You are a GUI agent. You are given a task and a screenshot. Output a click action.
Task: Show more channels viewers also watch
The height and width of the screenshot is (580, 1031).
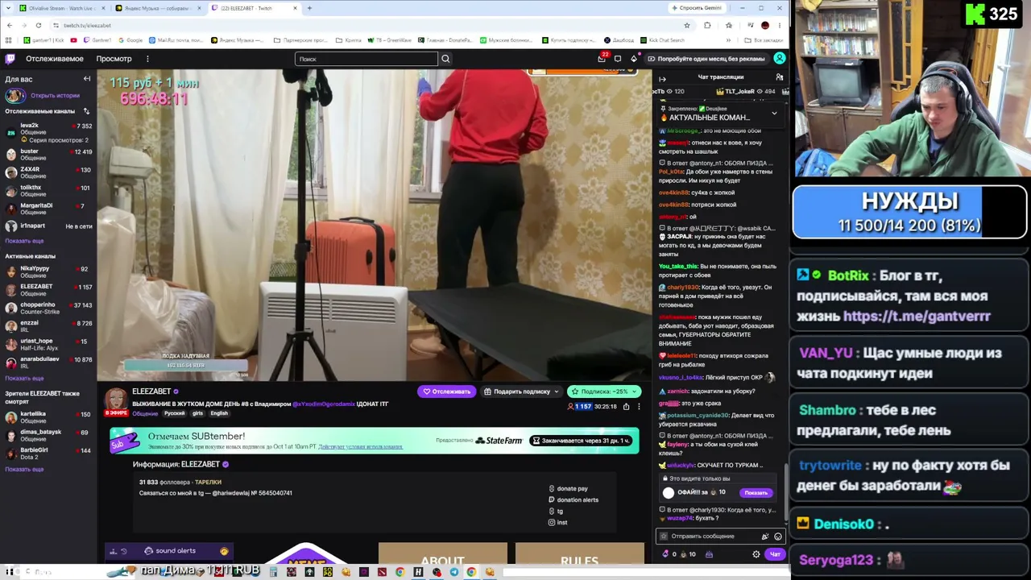(x=24, y=469)
